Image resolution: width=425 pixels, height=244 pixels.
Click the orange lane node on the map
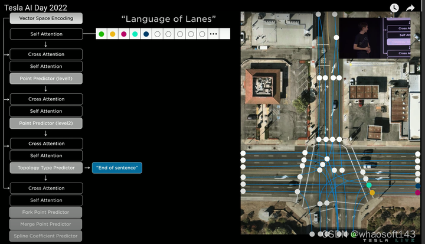pyautogui.click(x=372, y=193)
